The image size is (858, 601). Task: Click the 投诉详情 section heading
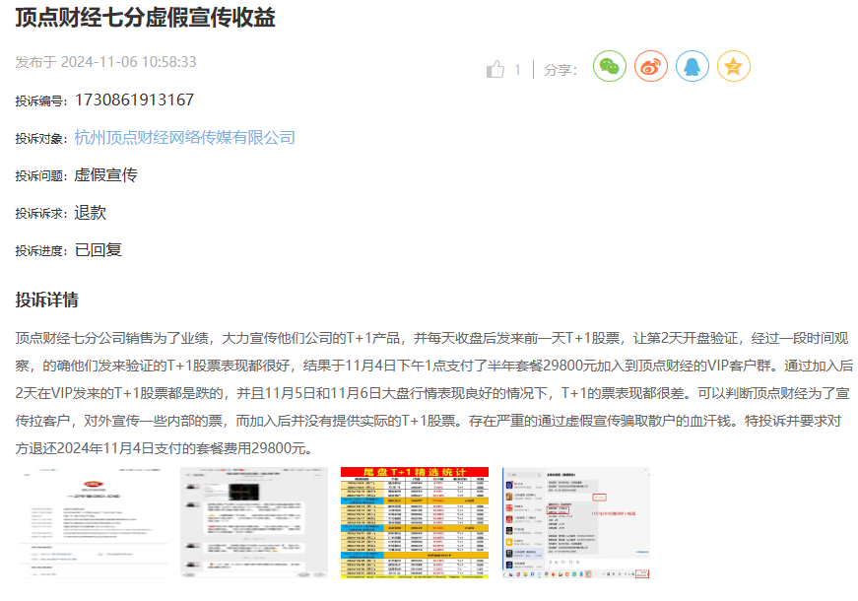pos(46,300)
